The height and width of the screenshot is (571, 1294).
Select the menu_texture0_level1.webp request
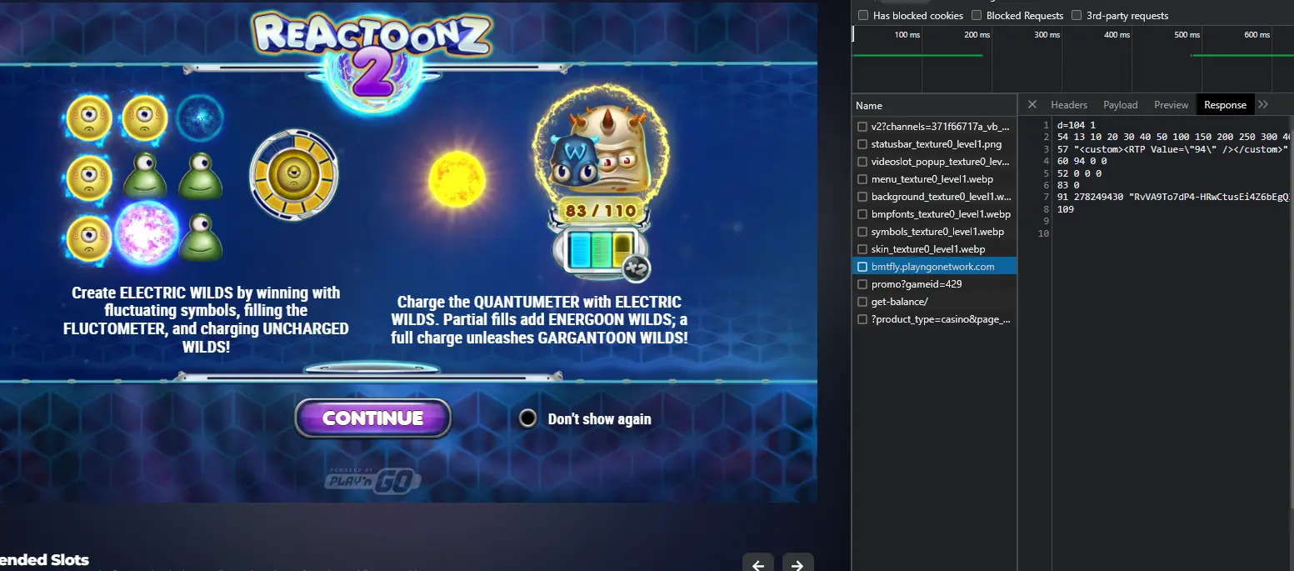(934, 179)
